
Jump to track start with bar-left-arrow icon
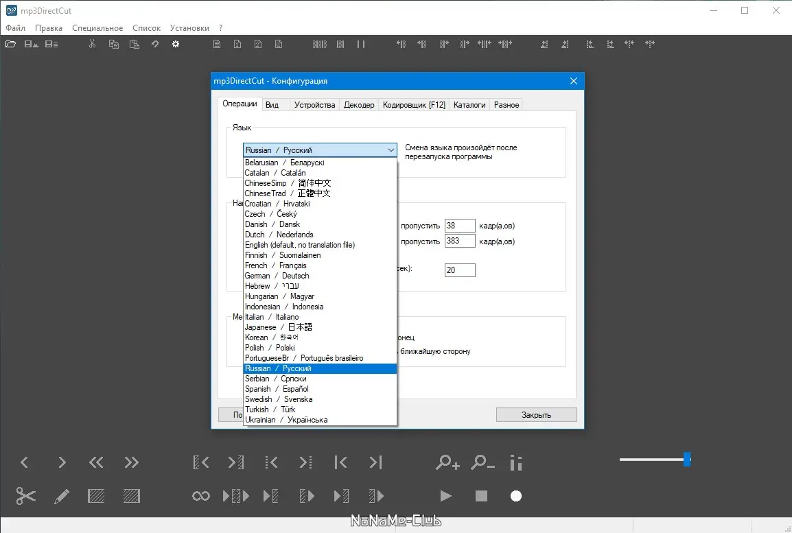340,462
